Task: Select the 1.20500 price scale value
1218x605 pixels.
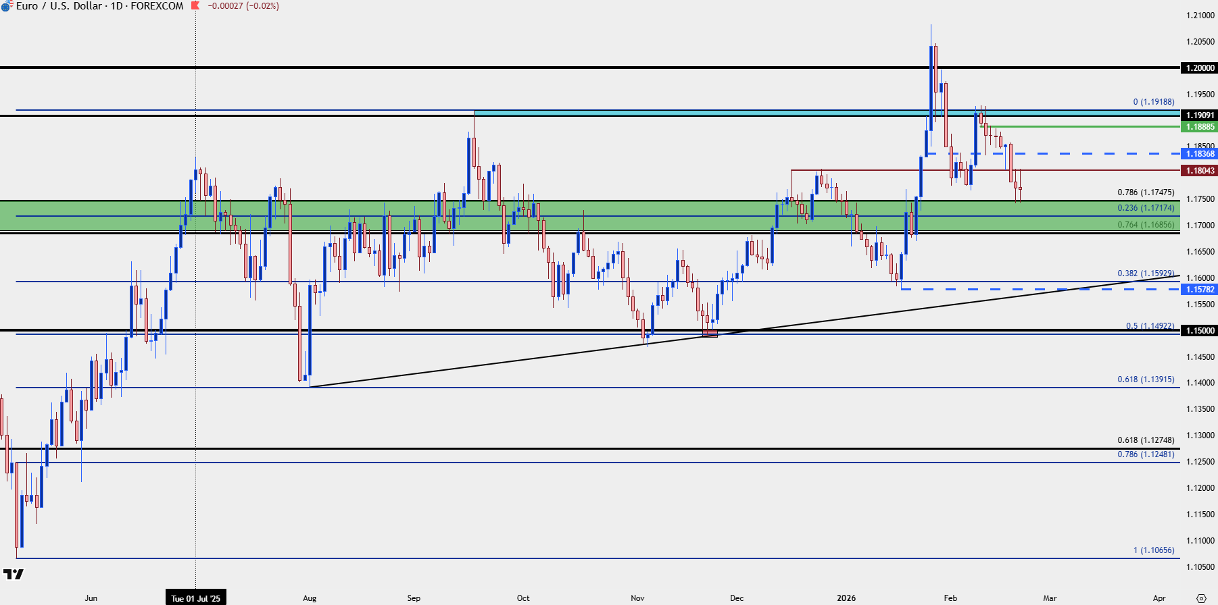Action: click(x=1200, y=42)
